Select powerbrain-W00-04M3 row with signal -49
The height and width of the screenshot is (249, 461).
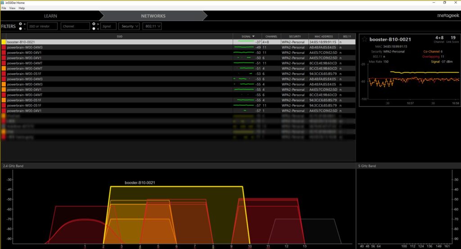click(x=178, y=47)
